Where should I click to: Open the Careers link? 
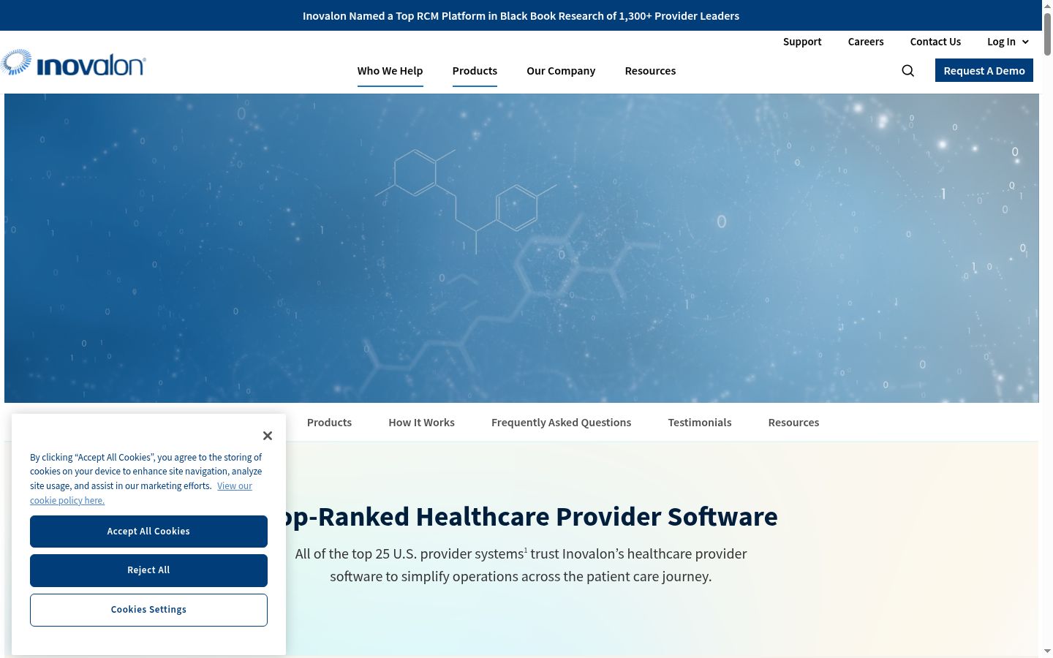point(866,42)
